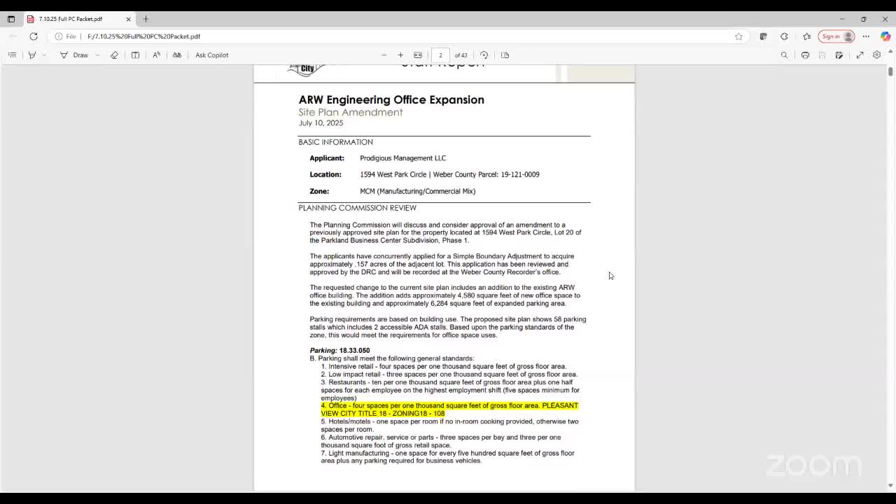Open the Copilot sidebar

(x=885, y=36)
